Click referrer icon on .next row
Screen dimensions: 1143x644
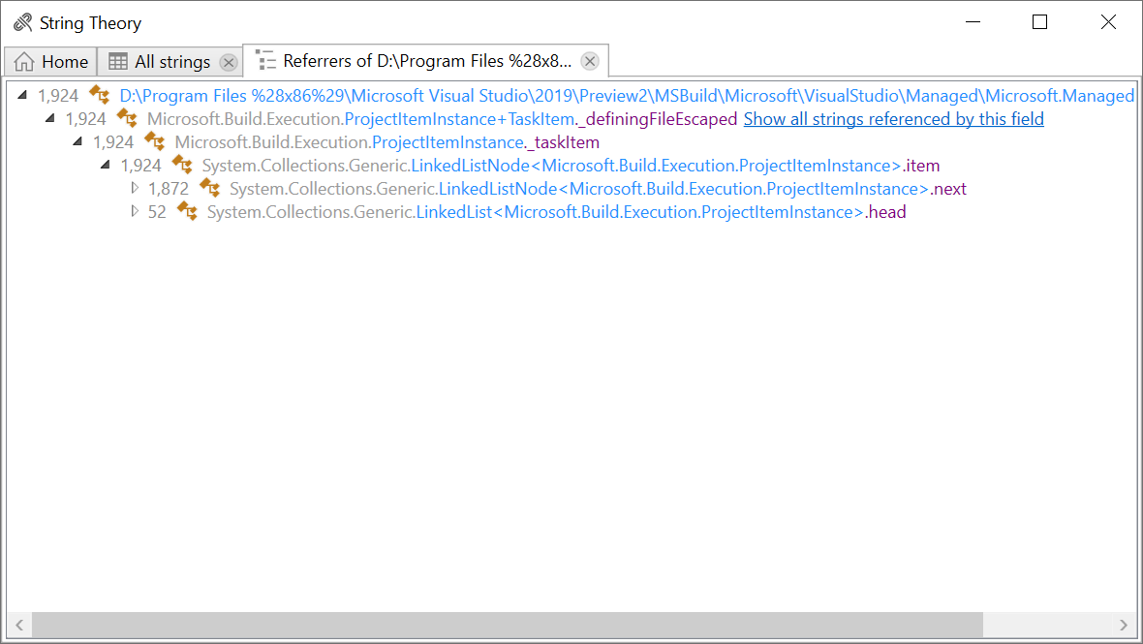click(x=210, y=188)
